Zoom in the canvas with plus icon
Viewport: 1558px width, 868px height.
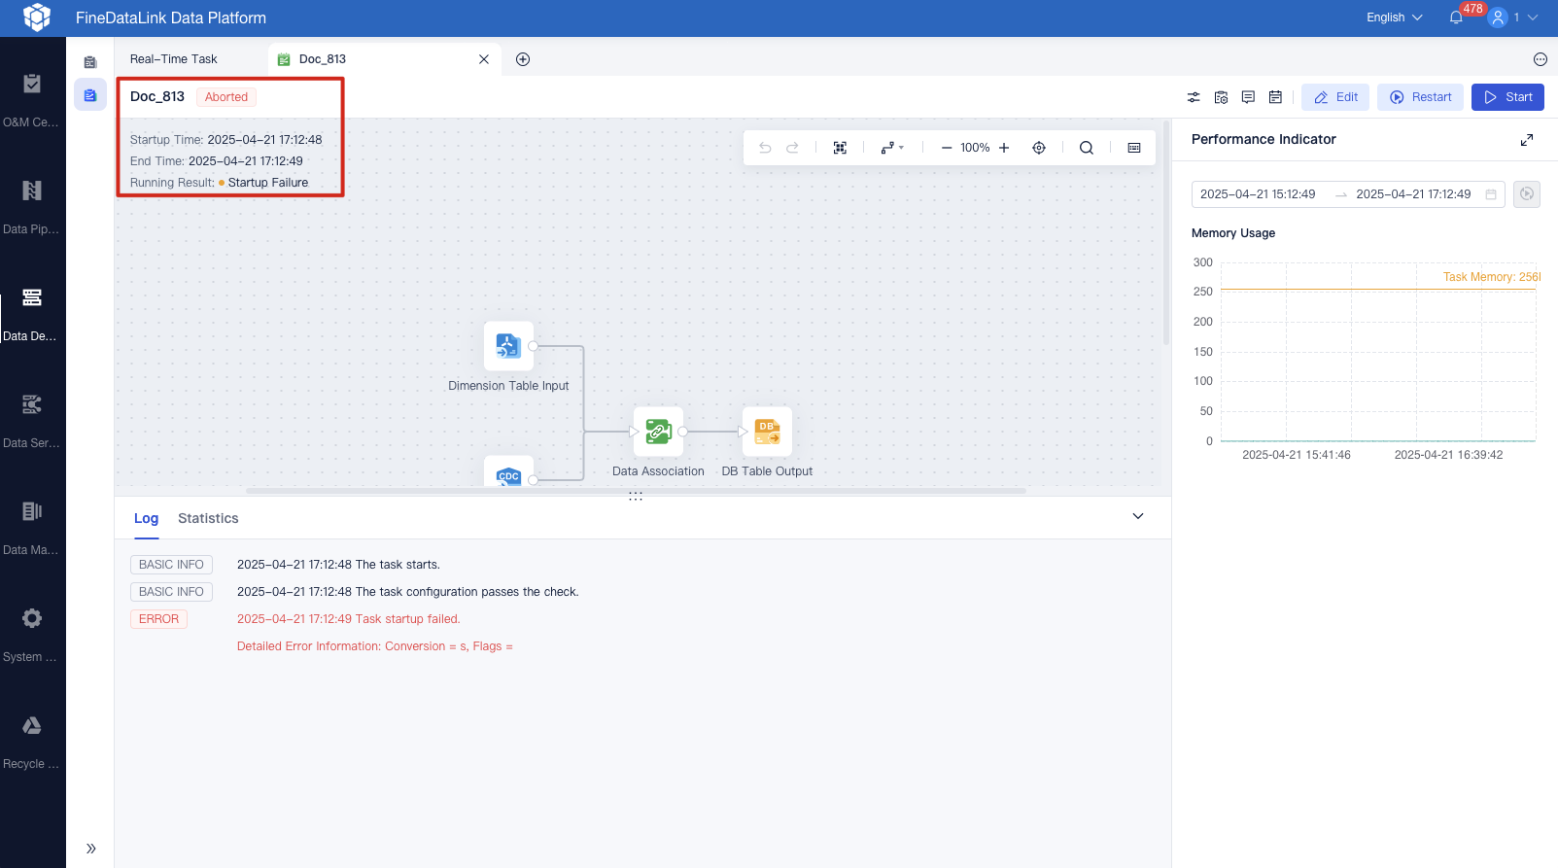(1004, 148)
